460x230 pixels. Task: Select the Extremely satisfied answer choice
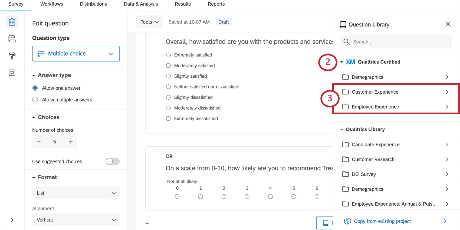click(x=168, y=55)
